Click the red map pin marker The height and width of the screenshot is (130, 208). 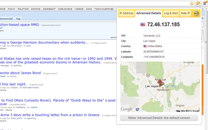point(160,83)
